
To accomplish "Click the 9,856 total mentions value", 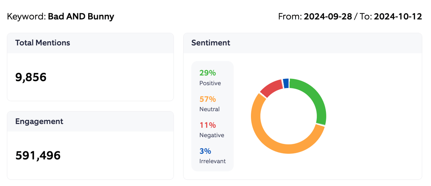I will click(x=31, y=77).
